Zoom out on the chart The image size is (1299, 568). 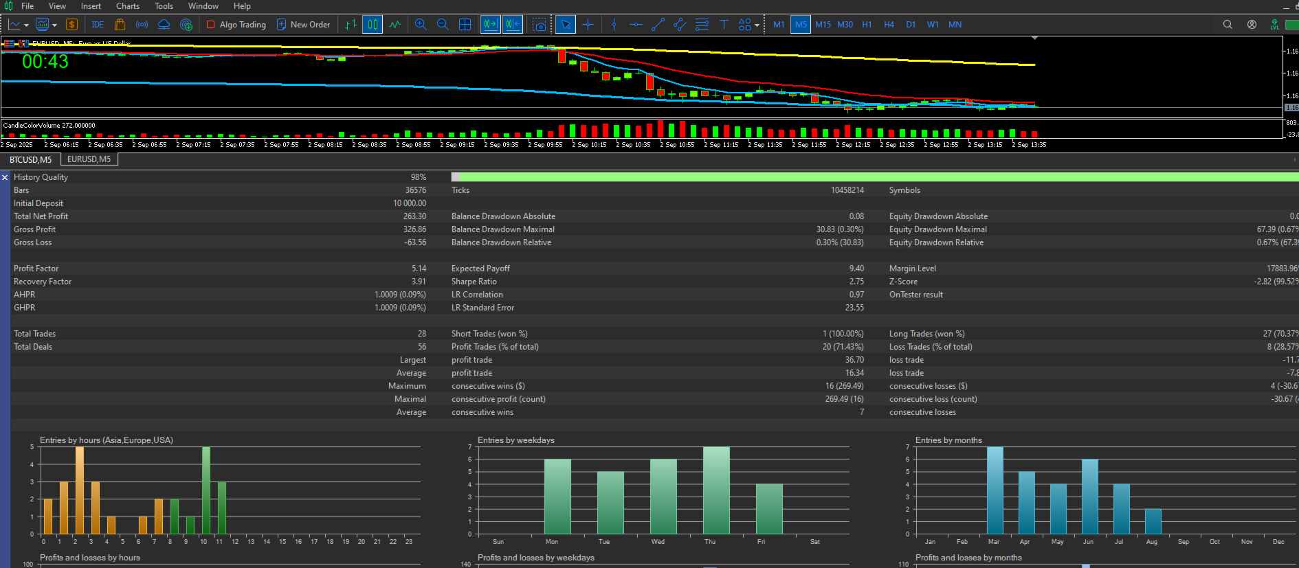tap(443, 25)
